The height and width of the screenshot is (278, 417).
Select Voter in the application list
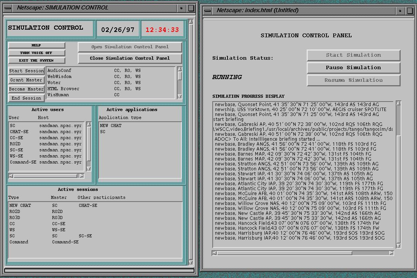click(110, 83)
